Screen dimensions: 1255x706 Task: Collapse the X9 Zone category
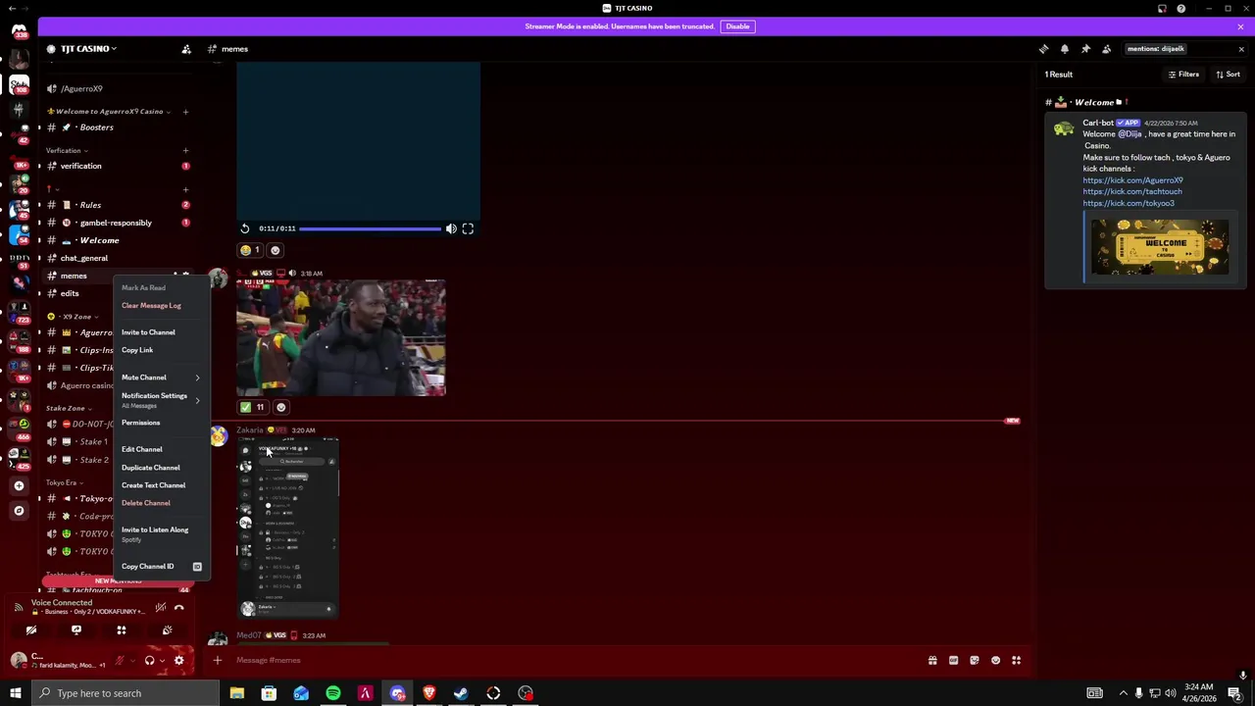73,317
